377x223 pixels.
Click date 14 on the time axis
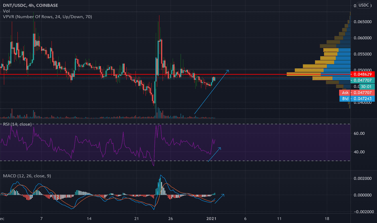point(89,219)
